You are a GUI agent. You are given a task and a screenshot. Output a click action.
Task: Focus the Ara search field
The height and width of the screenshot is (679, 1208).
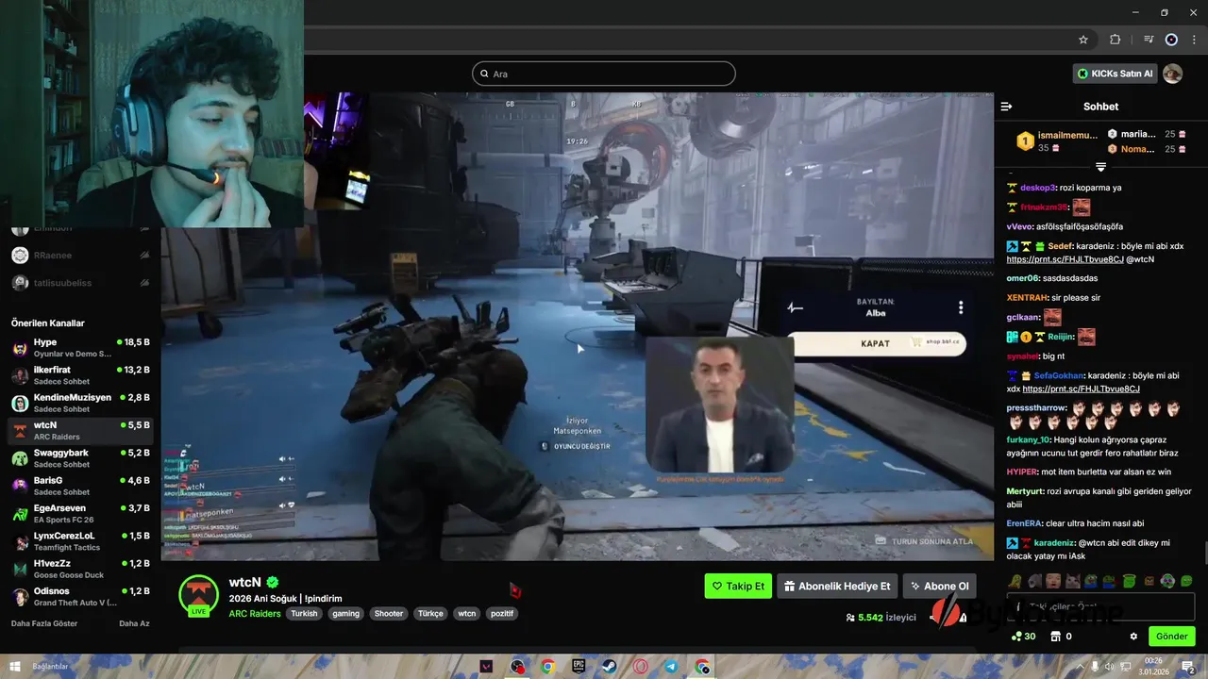[x=604, y=74]
